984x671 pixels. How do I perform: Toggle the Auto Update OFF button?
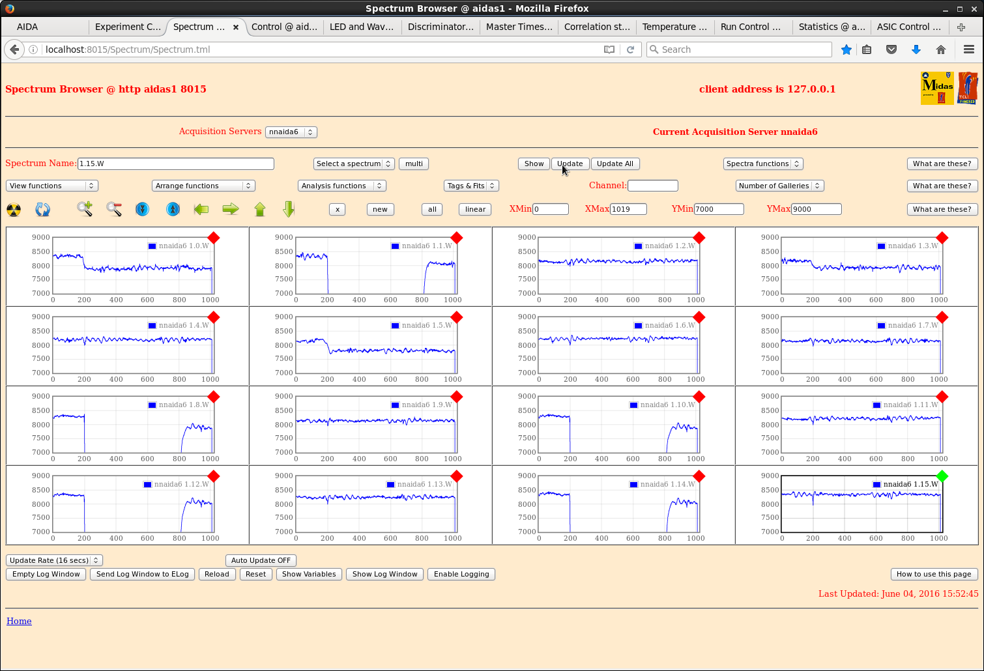coord(261,560)
